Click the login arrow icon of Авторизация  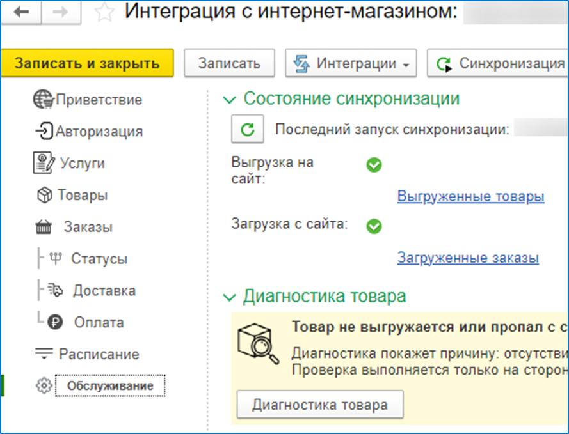[44, 131]
